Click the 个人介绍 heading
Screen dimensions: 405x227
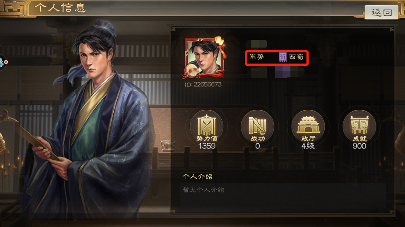pos(198,176)
